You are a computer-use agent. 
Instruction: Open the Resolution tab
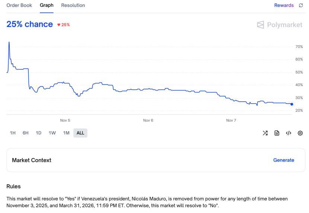click(73, 6)
